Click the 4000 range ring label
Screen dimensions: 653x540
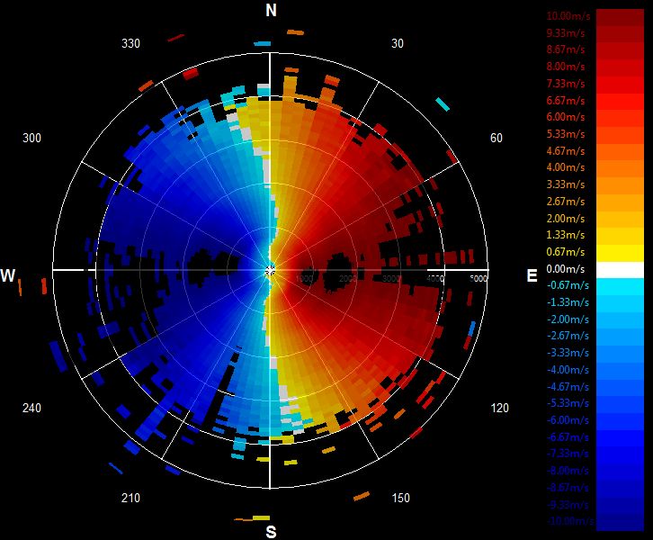pyautogui.click(x=435, y=278)
